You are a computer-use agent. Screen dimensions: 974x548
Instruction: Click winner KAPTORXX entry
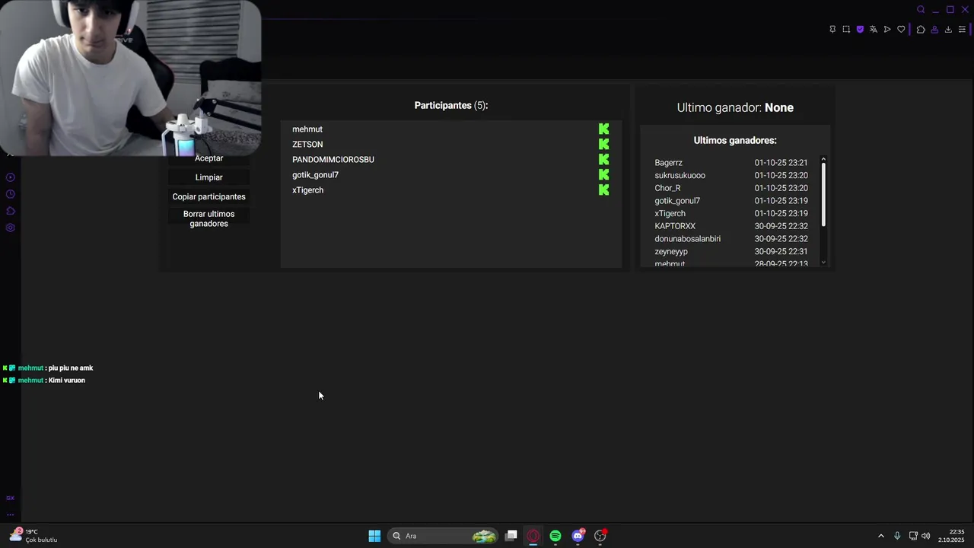click(675, 226)
